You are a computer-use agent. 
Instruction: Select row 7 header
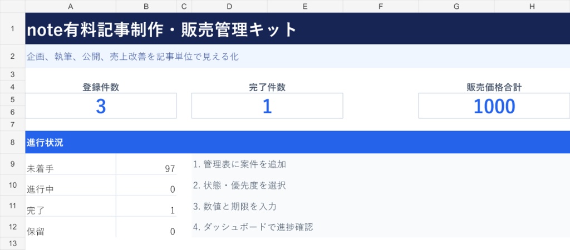coord(13,125)
